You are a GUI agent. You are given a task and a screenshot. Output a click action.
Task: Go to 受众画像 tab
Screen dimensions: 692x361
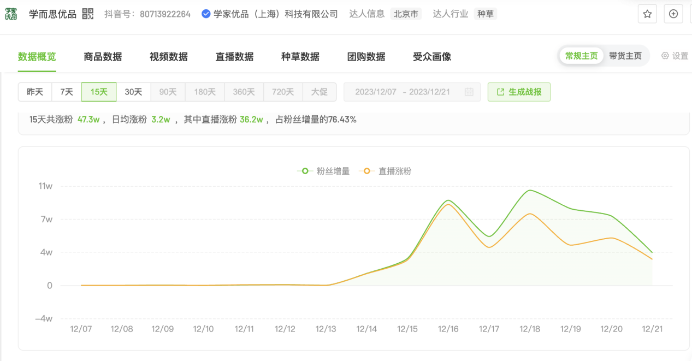[432, 57]
